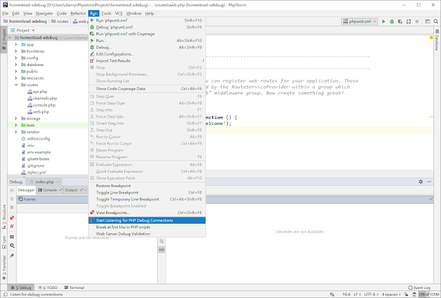The height and width of the screenshot is (298, 441).
Task: Click the yellow inspection marker atop editor stripe
Action: pyautogui.click(x=431, y=37)
